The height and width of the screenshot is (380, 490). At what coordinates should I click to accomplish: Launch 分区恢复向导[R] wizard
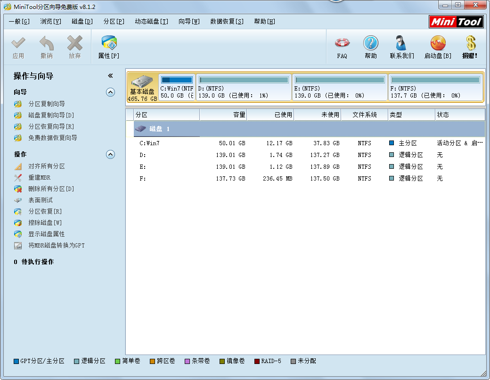pyautogui.click(x=51, y=126)
